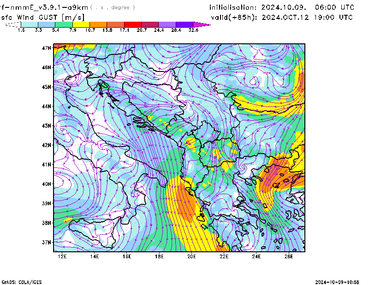Click the light cyan legend swatch (1.6–3.3)
The width and height of the screenshot is (369, 285).
point(30,24)
